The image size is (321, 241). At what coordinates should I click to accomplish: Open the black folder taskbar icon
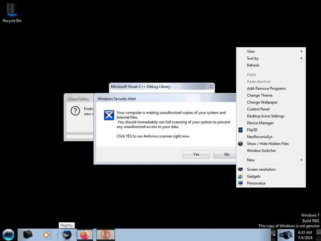tap(28, 235)
